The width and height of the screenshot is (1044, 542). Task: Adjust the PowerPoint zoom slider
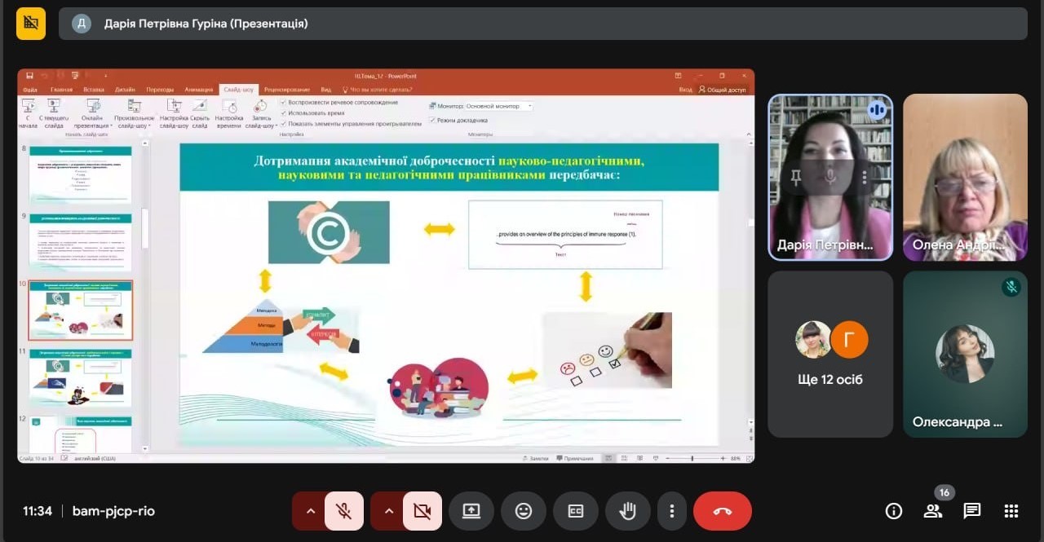[x=692, y=459]
